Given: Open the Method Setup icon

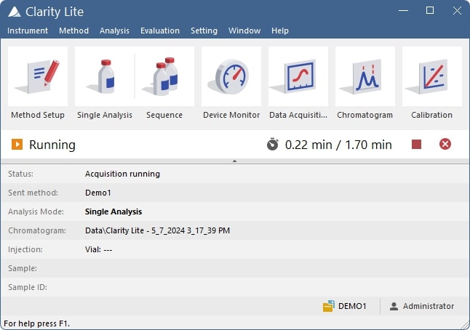Looking at the screenshot, I should tap(38, 76).
